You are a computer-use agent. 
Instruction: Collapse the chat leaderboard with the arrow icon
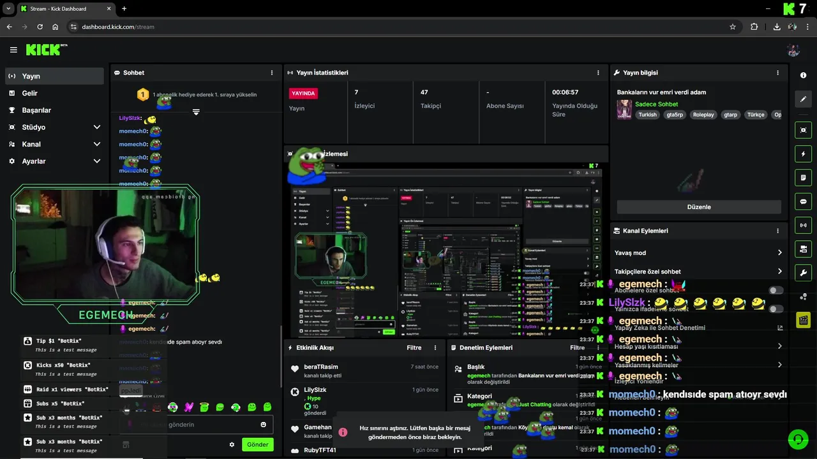[196, 112]
